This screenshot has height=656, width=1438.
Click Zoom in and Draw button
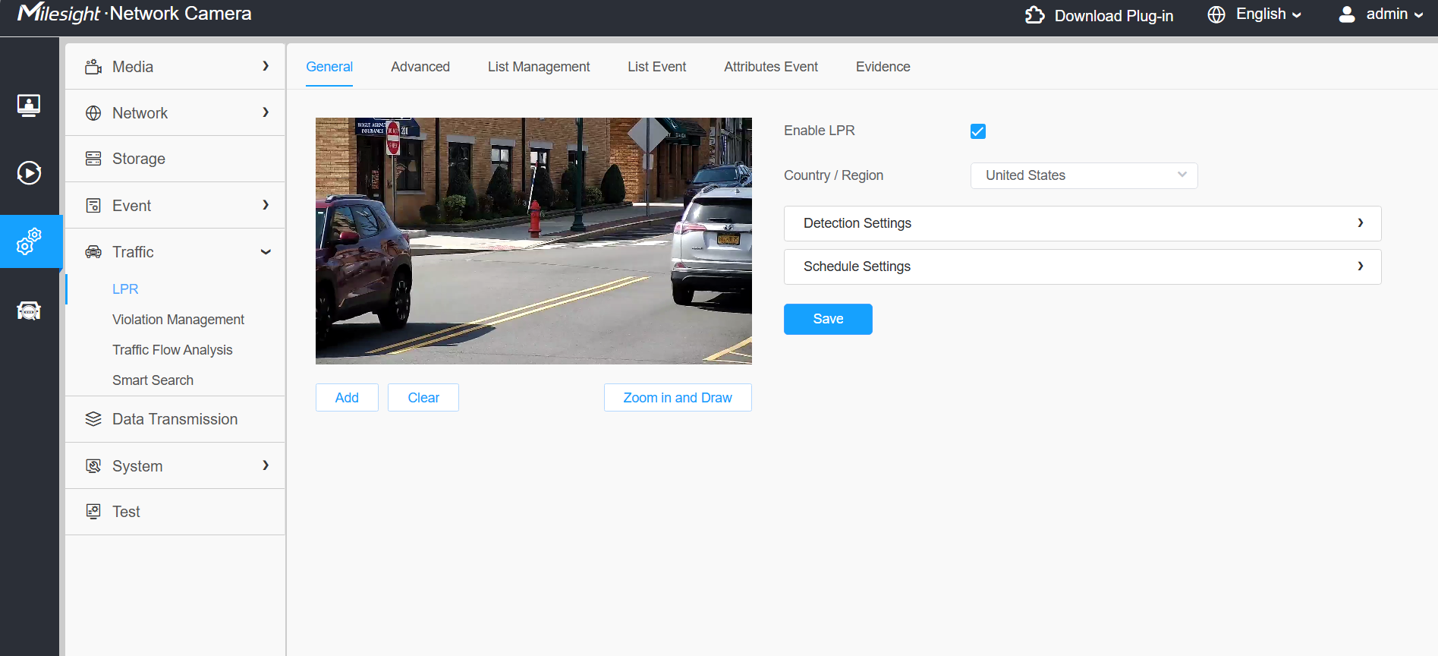click(678, 398)
